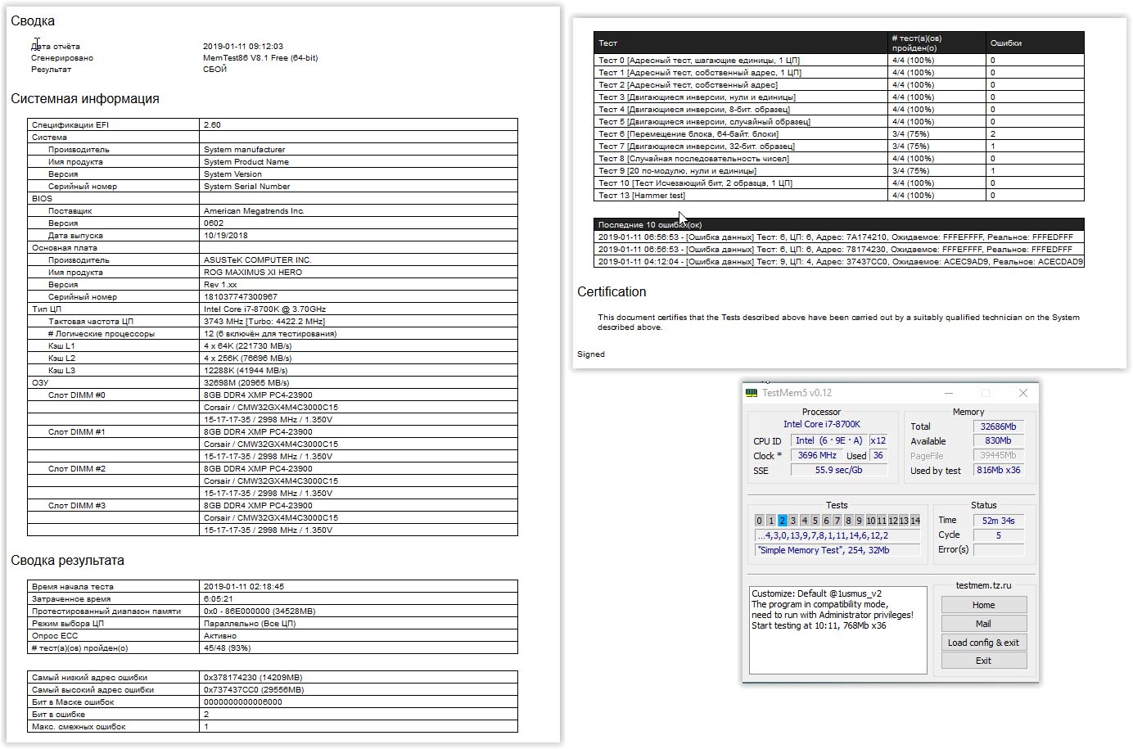Screen dimensions: 1133x749
Task: Click the Used by test field
Action: [x=998, y=471]
